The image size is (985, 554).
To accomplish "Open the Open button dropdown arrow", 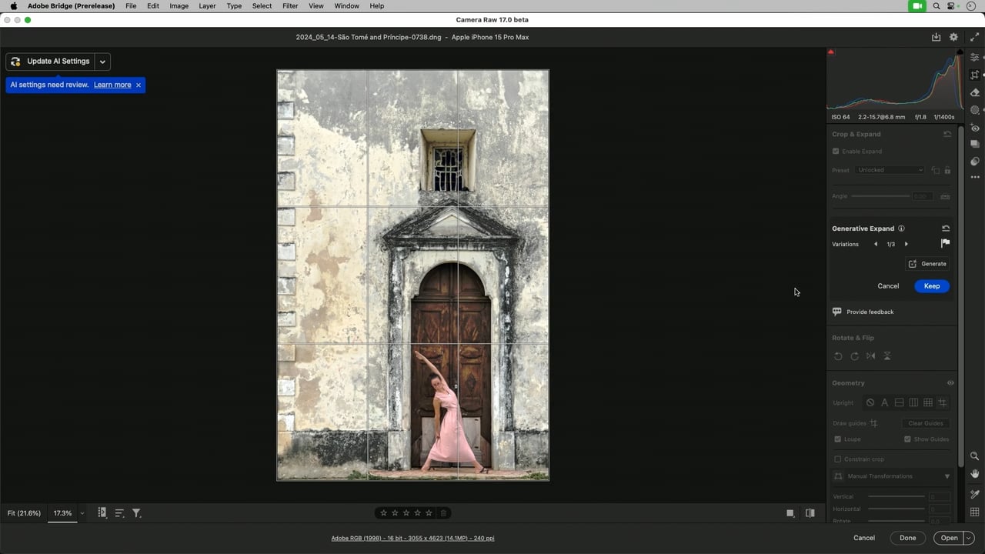I will 969,538.
